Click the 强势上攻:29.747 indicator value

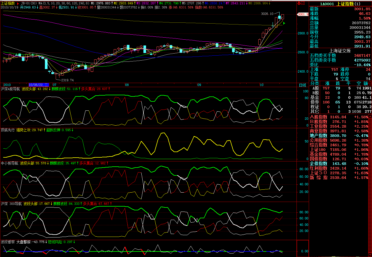(x=29, y=130)
